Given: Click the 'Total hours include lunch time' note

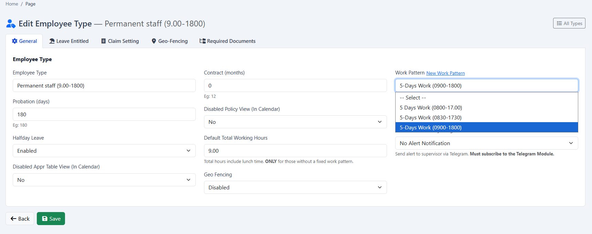Looking at the screenshot, I should (x=278, y=162).
